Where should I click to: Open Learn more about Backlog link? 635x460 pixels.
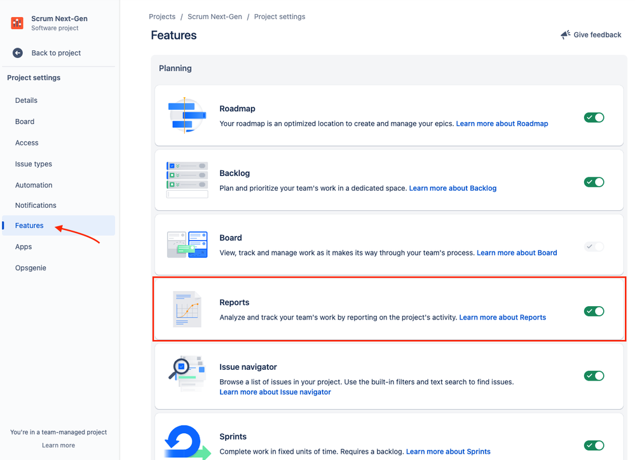pyautogui.click(x=453, y=188)
